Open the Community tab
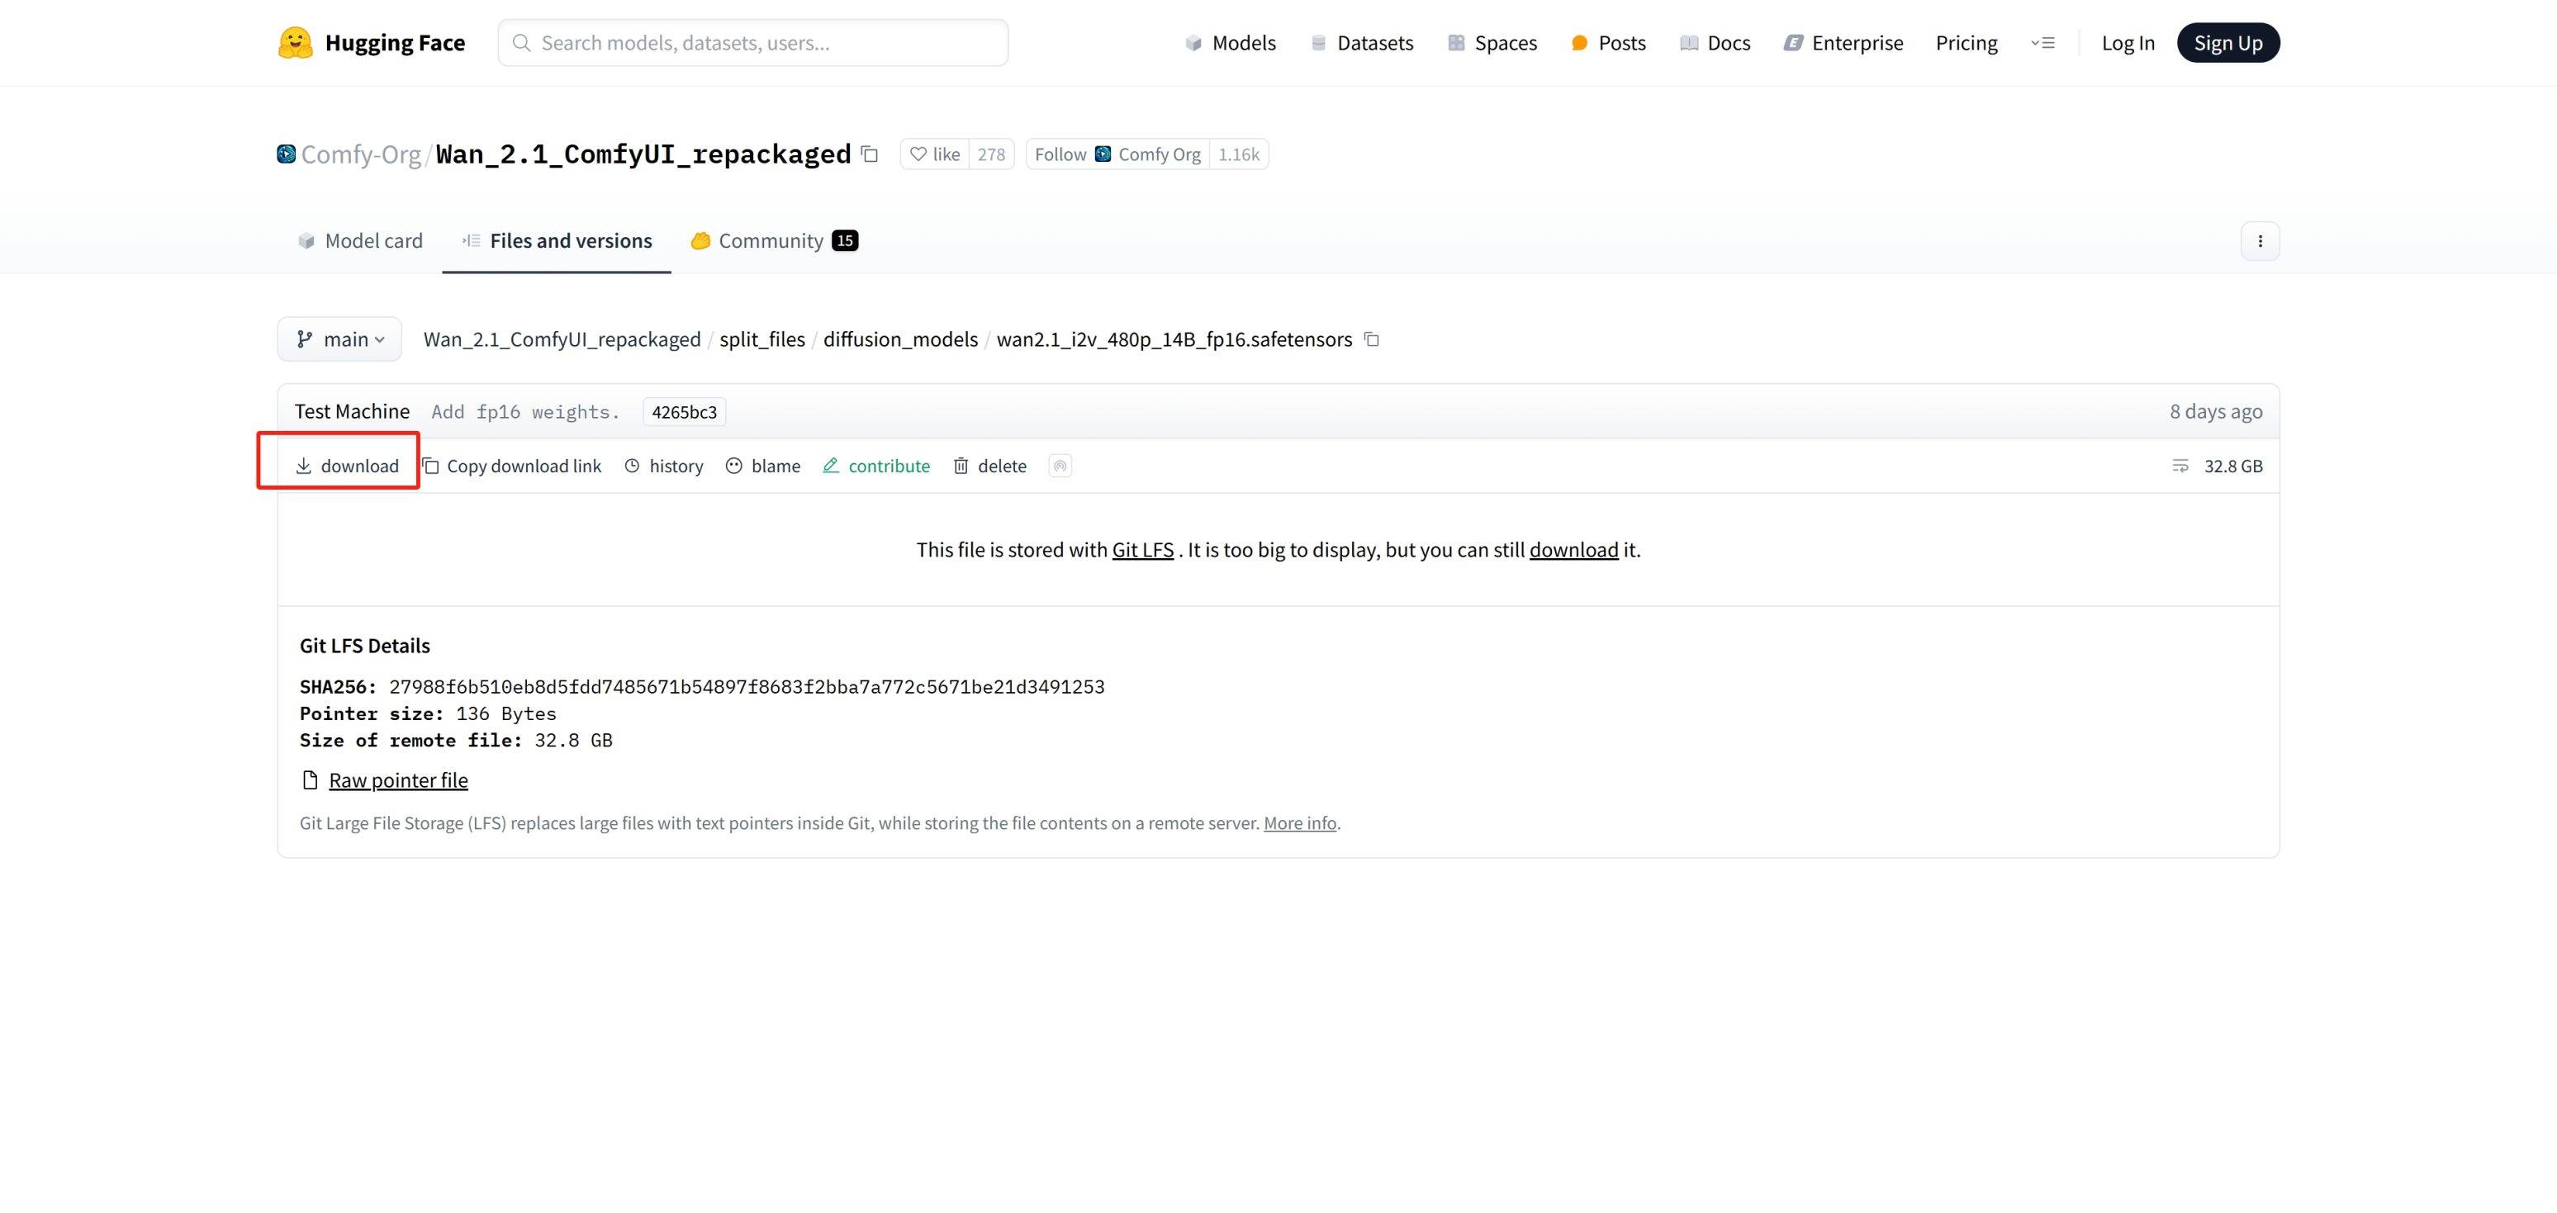The width and height of the screenshot is (2557, 1213). (773, 241)
